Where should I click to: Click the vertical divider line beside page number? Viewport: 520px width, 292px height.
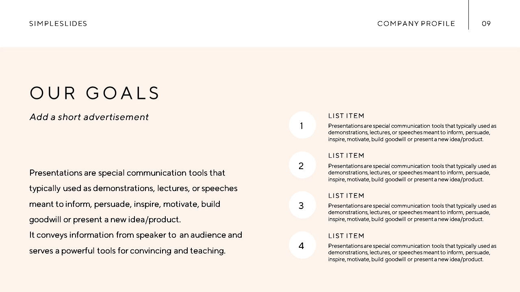coord(468,15)
